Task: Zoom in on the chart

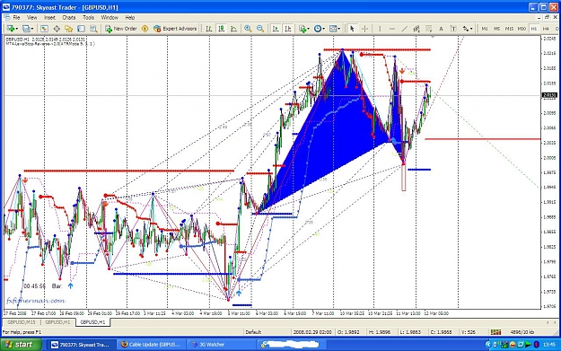Action: 248,29
